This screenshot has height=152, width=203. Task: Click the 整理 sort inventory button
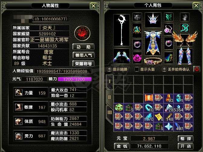(x=185, y=138)
